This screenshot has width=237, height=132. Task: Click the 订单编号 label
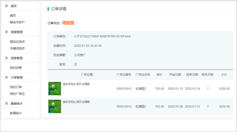(x=60, y=36)
